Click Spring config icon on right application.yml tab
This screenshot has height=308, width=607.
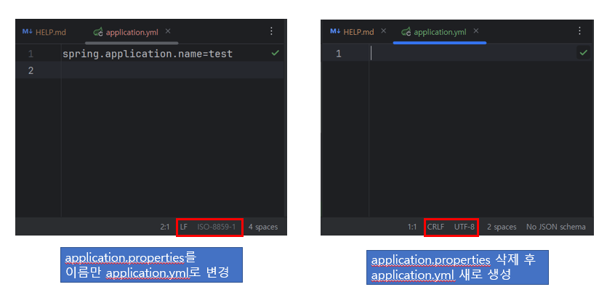[x=406, y=32]
